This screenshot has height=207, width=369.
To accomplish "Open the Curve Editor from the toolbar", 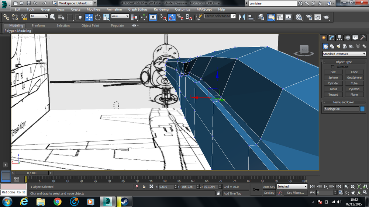I will pyautogui.click(x=280, y=17).
